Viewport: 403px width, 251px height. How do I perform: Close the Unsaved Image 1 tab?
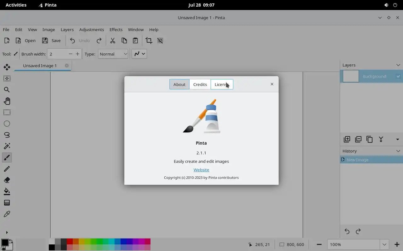(67, 66)
